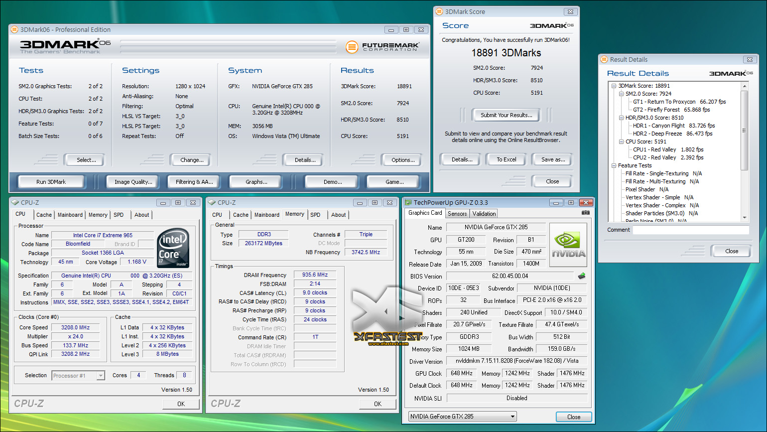Click the GPU-Z title bar app icon

point(408,203)
